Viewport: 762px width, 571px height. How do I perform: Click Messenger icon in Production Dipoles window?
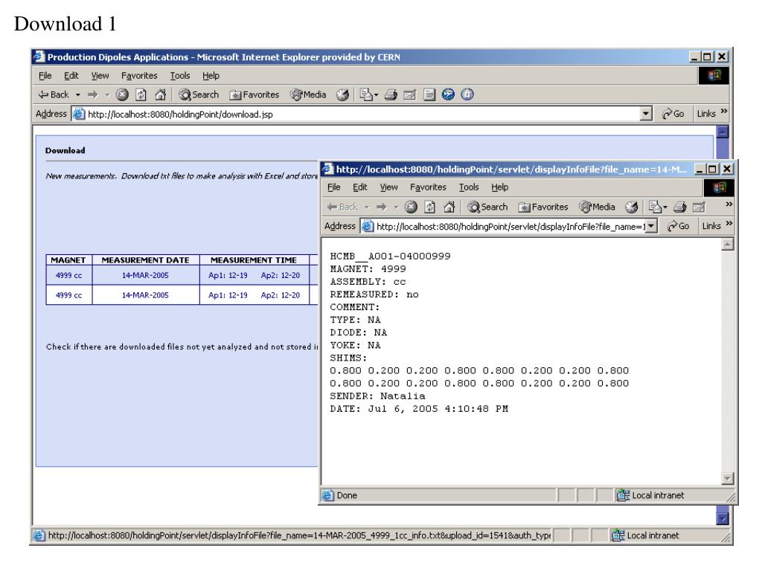click(448, 94)
